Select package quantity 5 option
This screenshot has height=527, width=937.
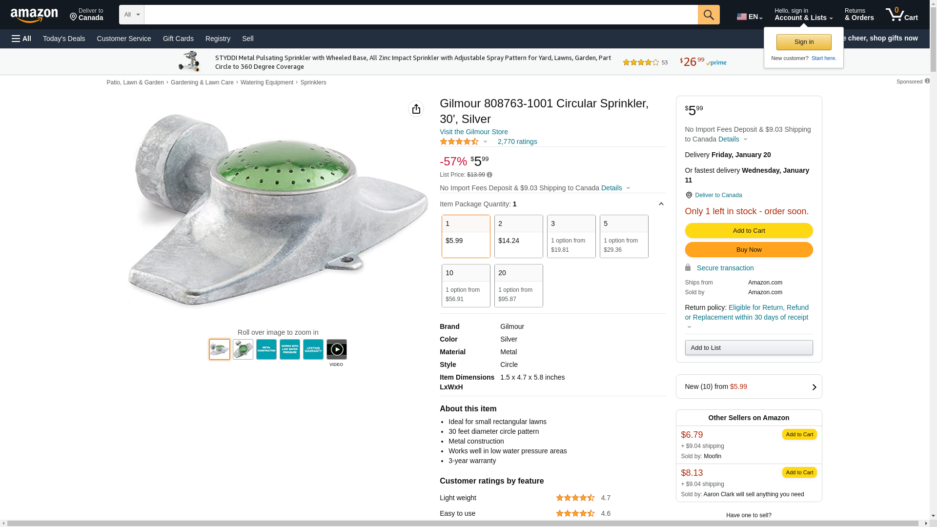(x=624, y=236)
